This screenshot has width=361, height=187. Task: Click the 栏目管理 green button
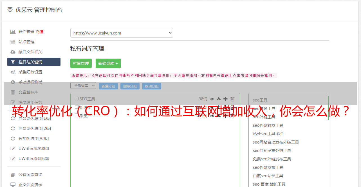(x=81, y=63)
